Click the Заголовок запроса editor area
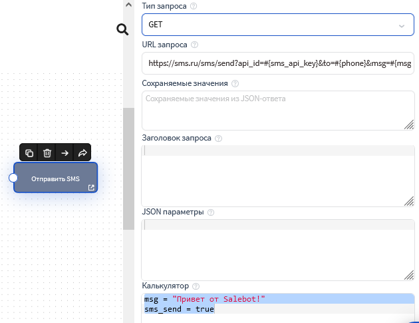Image resolution: width=419 pixels, height=323 pixels. coord(278,176)
